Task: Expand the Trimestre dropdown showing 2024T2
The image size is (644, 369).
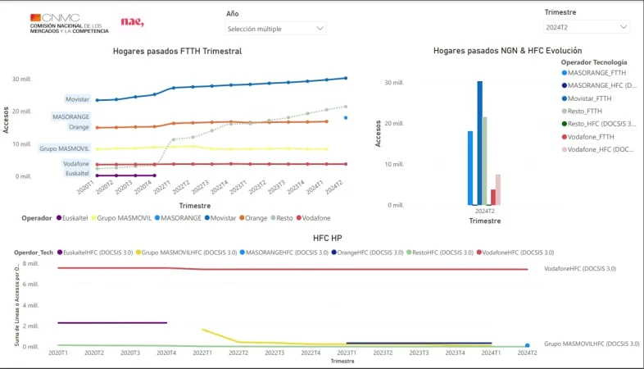Action: 587,27
